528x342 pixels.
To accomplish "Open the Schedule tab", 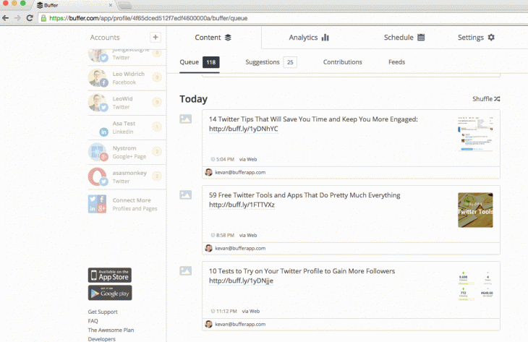I will coord(404,38).
